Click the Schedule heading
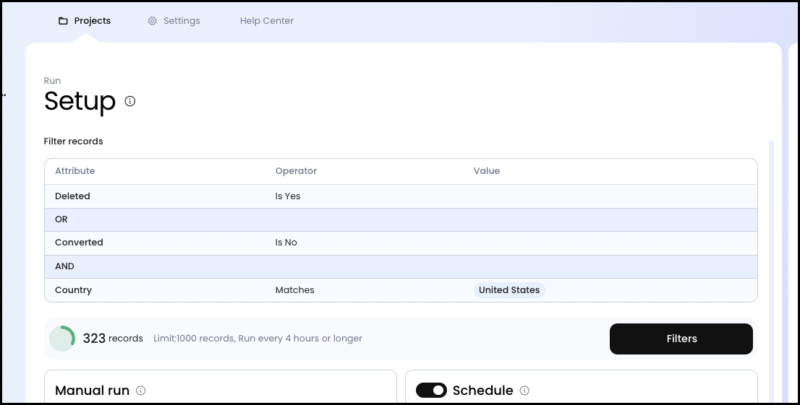 click(482, 391)
